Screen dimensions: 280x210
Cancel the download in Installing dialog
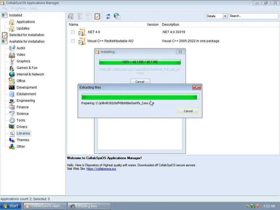[x=140, y=81]
